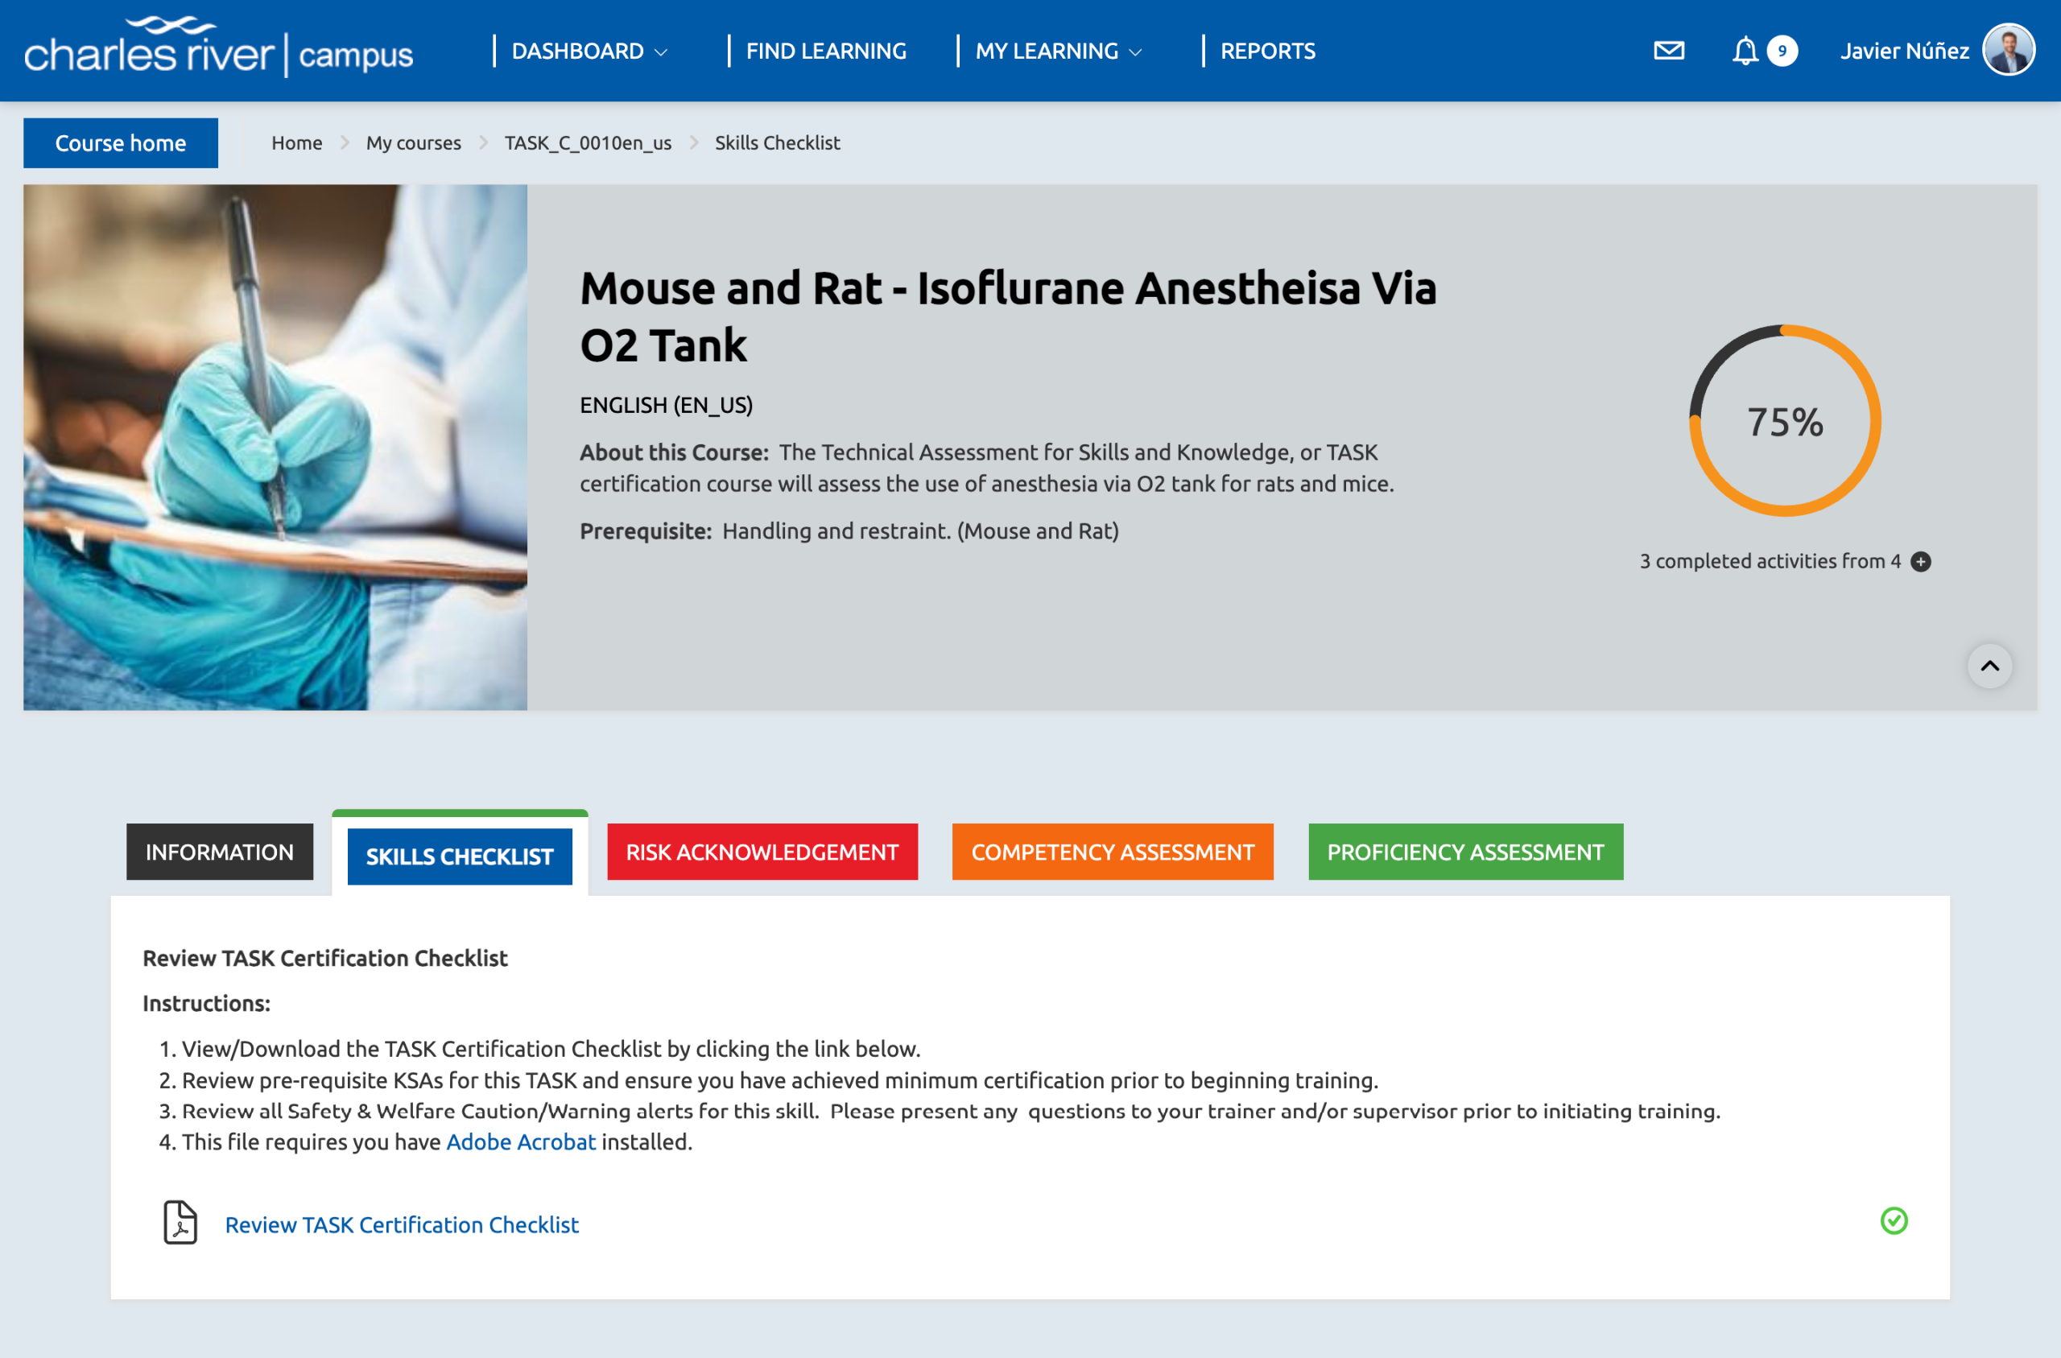
Task: Open the notifications bell icon
Action: tap(1744, 51)
